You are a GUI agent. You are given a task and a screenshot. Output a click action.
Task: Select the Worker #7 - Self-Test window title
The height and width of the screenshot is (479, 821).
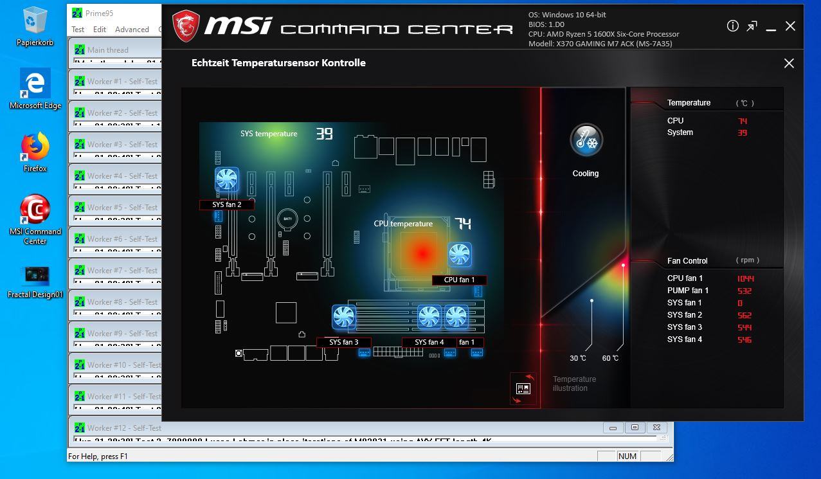pyautogui.click(x=123, y=270)
